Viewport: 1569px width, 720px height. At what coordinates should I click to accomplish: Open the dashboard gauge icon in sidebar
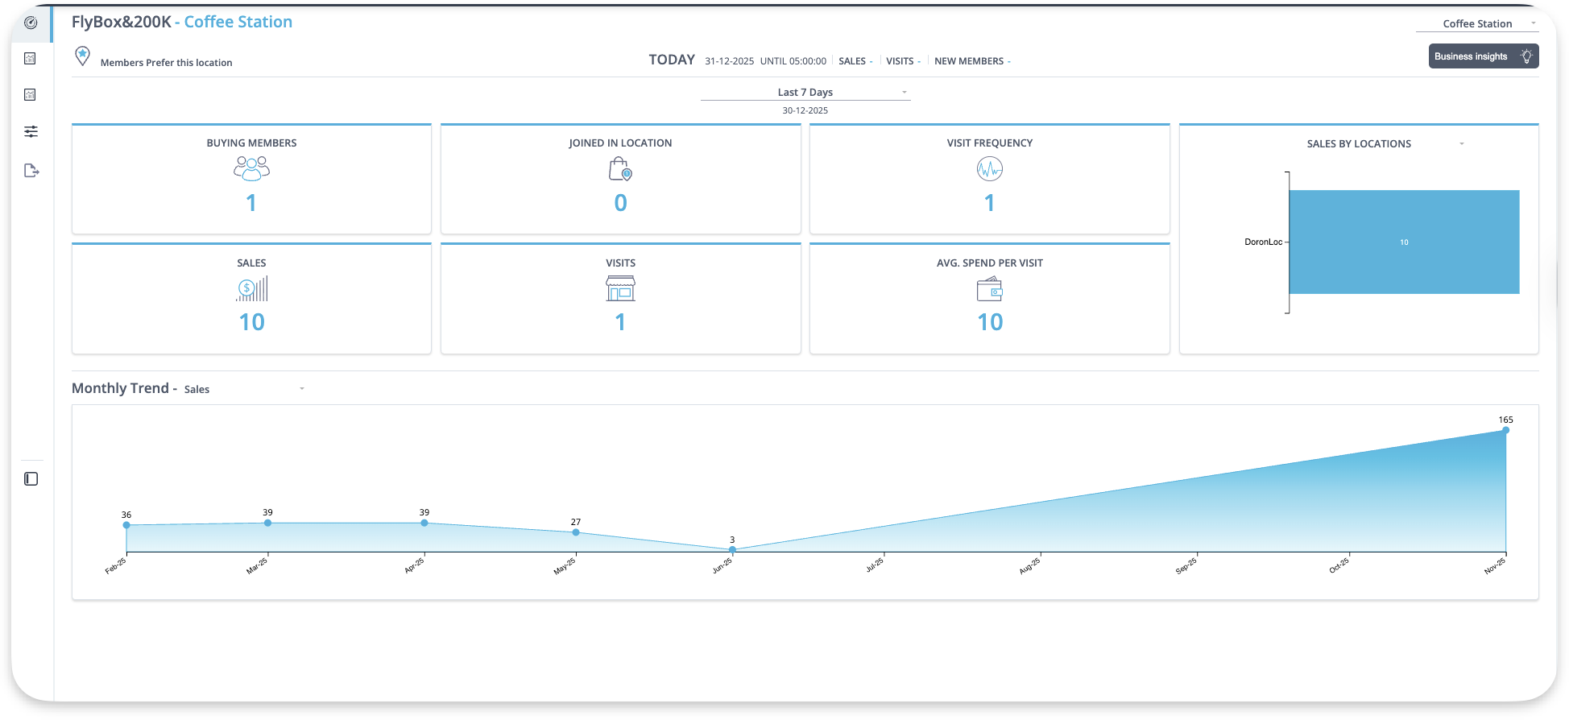[x=31, y=23]
